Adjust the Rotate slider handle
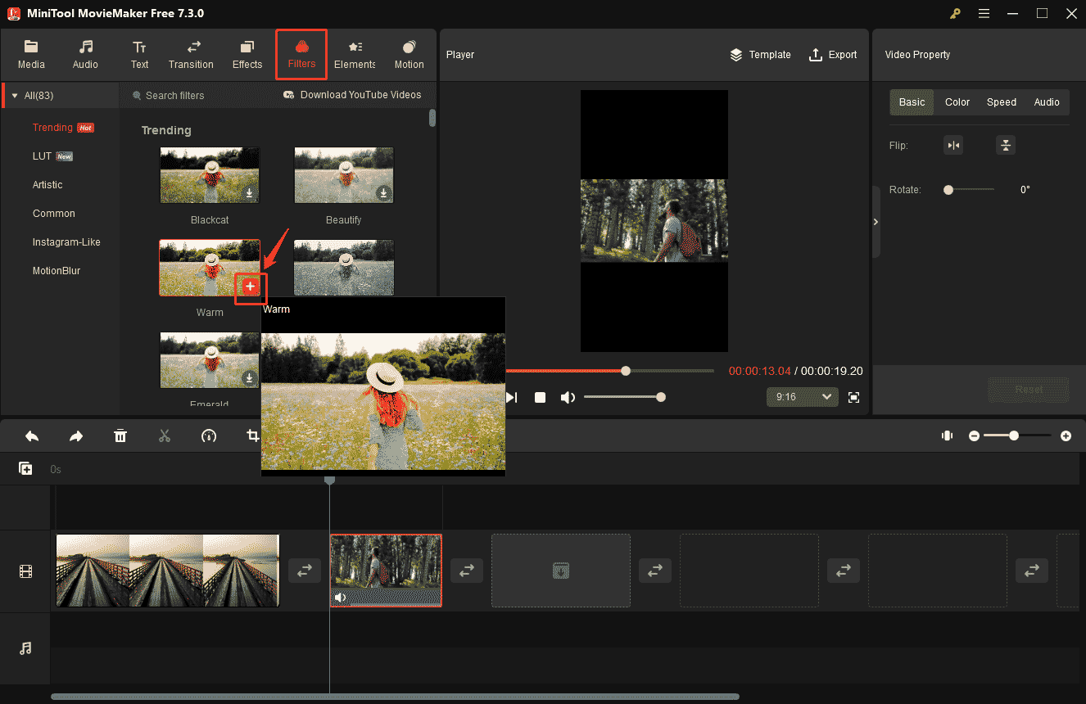The height and width of the screenshot is (704, 1086). 948,190
